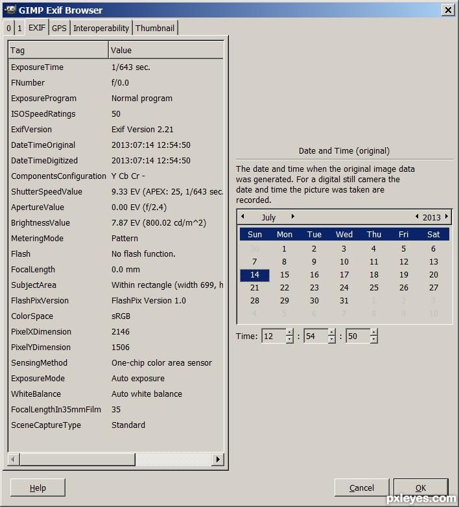Viewport: 459px width, 507px height.
Task: Go to next year after 2013
Action: pos(447,217)
